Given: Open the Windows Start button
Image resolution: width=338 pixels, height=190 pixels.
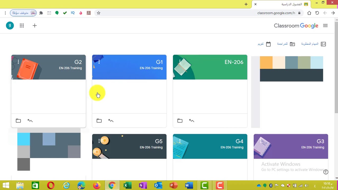Looking at the screenshot, I should pyautogui.click(x=6, y=186).
